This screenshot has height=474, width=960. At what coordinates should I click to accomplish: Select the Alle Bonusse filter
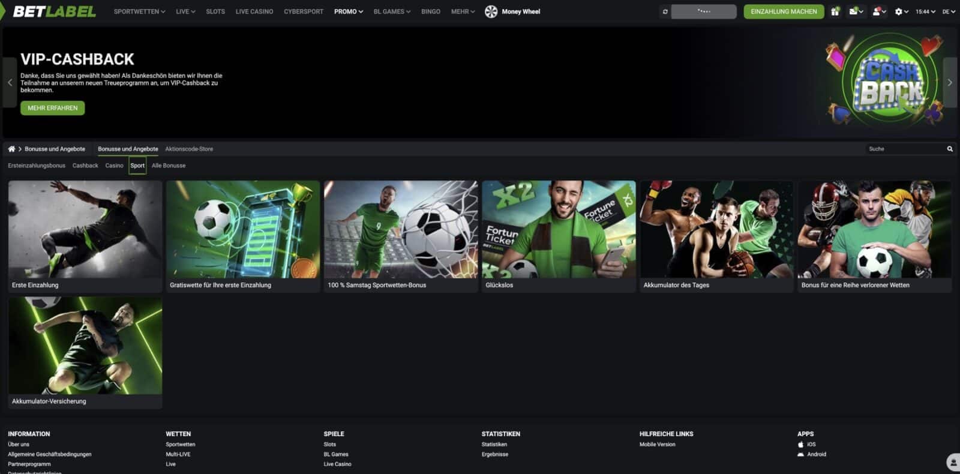169,166
